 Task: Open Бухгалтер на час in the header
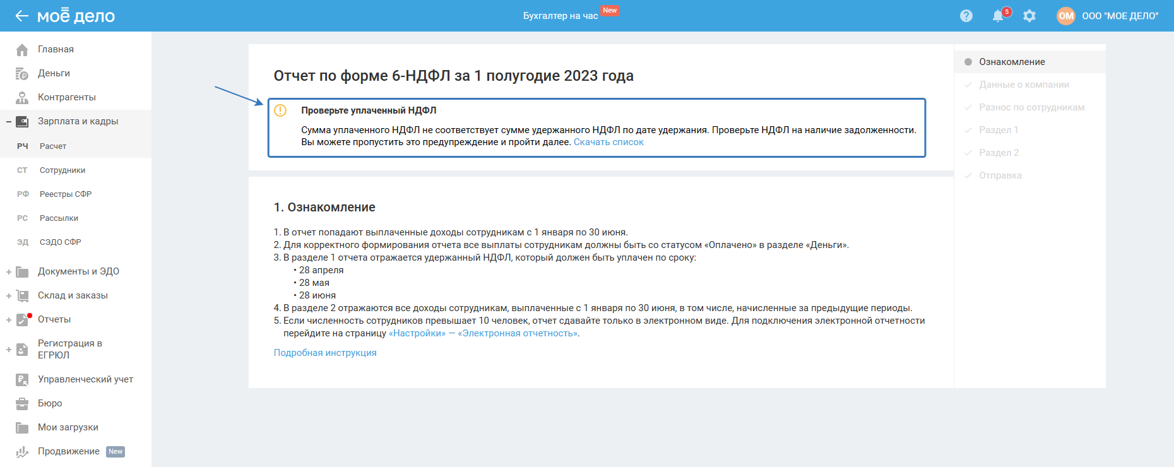[560, 16]
